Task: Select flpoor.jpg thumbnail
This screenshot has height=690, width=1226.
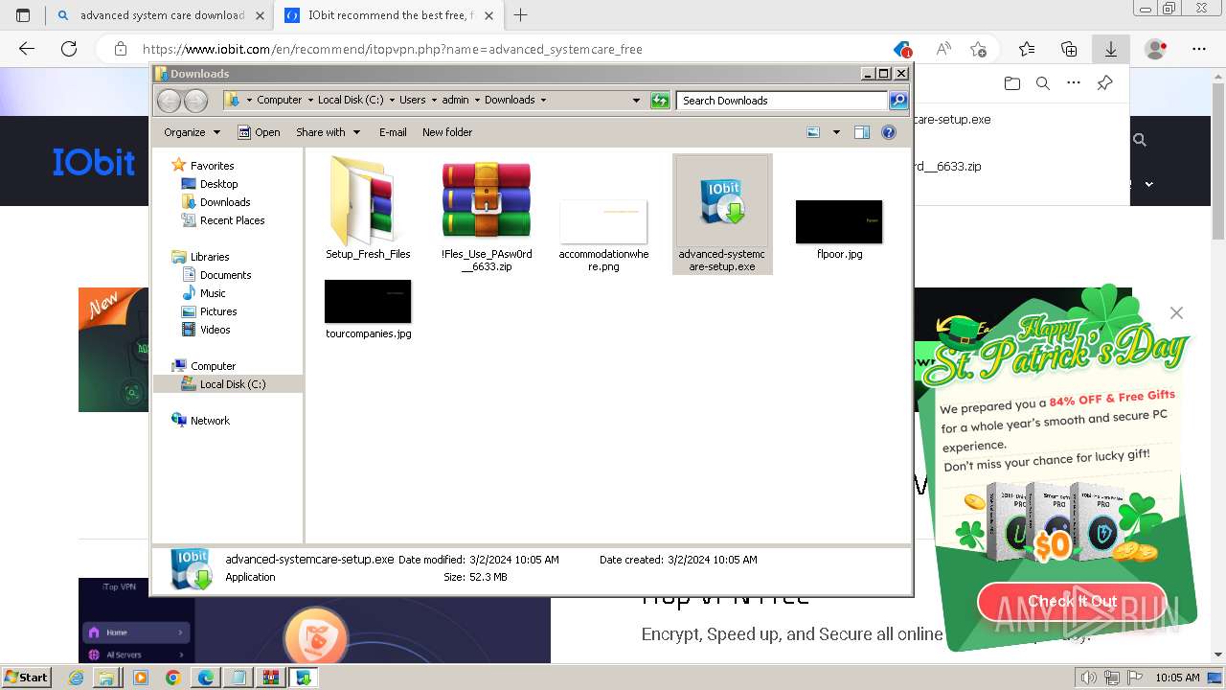Action: coord(839,222)
